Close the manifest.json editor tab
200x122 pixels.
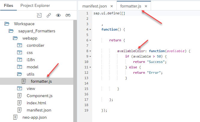(x=112, y=6)
